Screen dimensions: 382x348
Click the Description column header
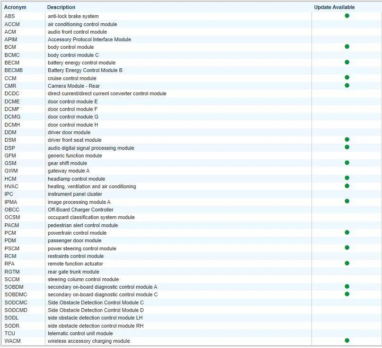point(61,7)
